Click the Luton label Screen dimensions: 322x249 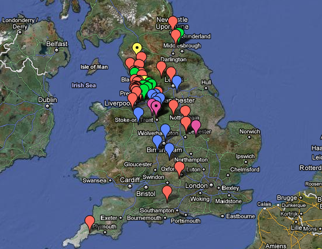[193, 169]
